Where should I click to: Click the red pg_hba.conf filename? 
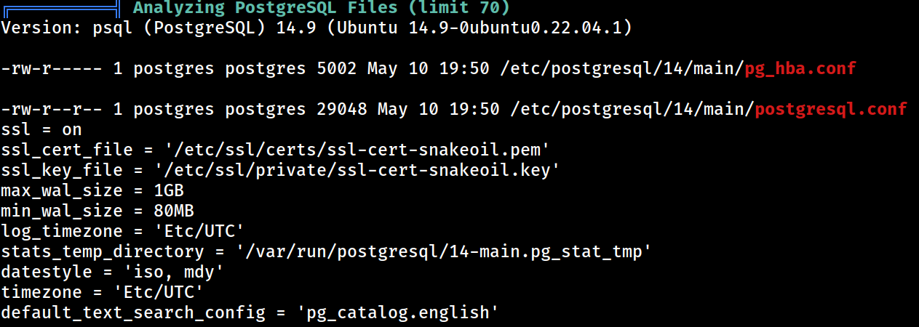click(800, 69)
